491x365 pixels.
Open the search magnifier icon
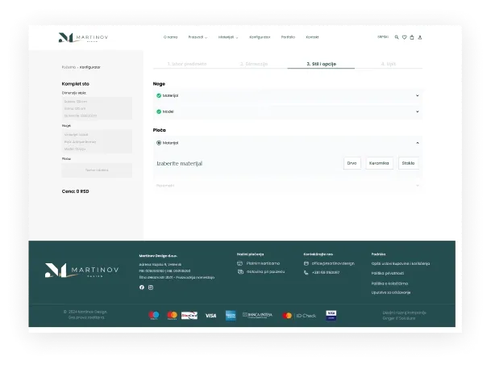[x=397, y=37]
